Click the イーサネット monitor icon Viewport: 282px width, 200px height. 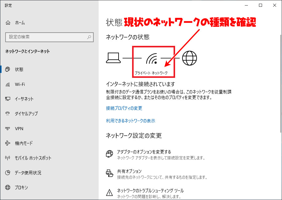coord(8,99)
